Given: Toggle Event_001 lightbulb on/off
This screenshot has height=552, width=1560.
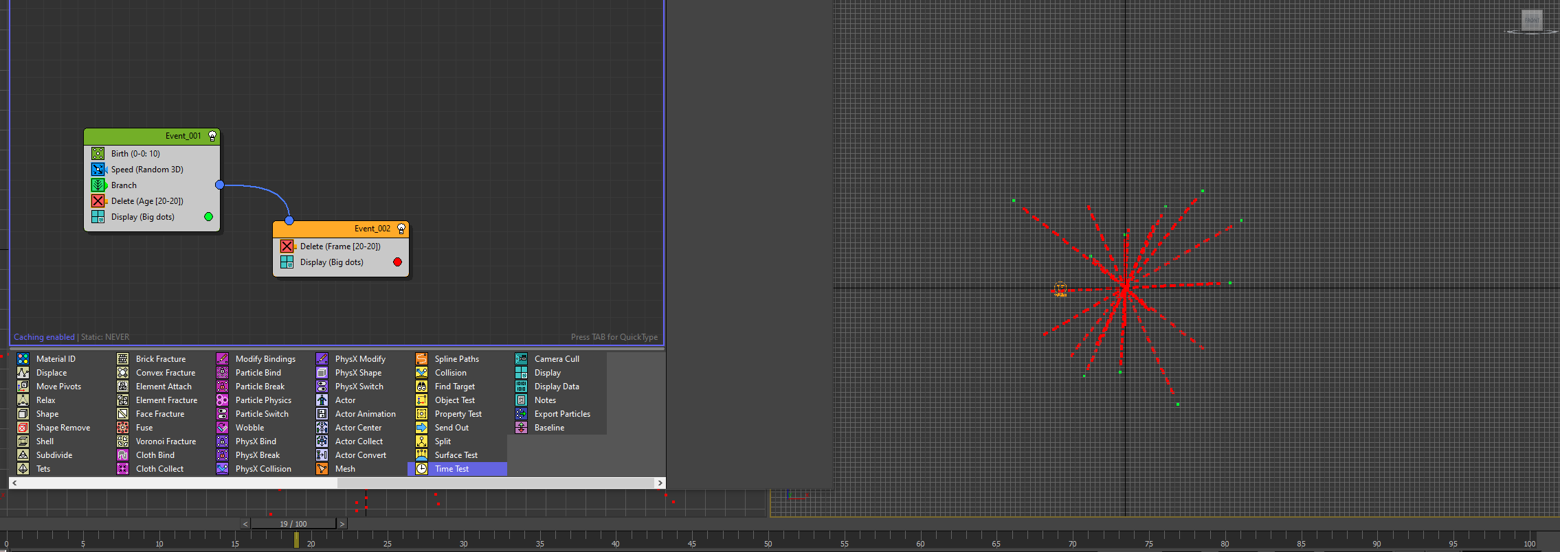Looking at the screenshot, I should click(x=212, y=136).
